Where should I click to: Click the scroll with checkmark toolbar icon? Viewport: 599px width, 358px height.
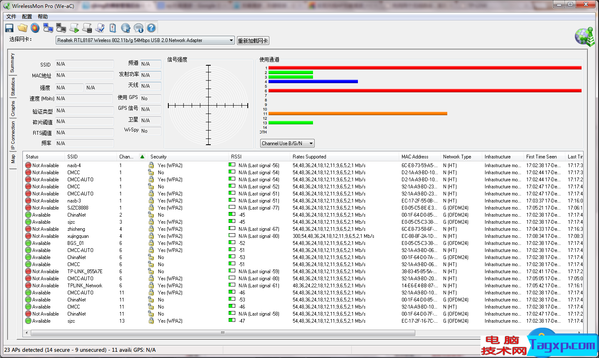pos(100,28)
